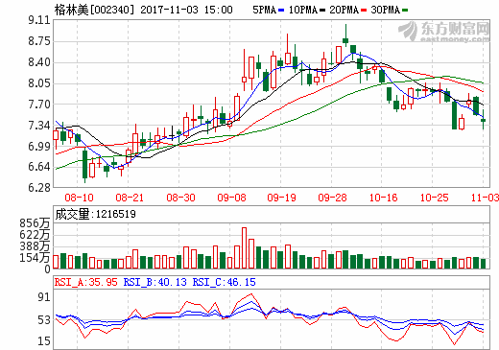Click the 91 RSI axis label

coord(44,297)
